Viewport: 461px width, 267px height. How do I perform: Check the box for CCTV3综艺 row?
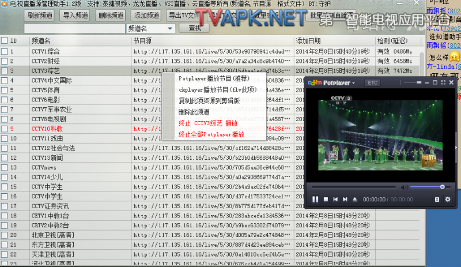coord(5,71)
